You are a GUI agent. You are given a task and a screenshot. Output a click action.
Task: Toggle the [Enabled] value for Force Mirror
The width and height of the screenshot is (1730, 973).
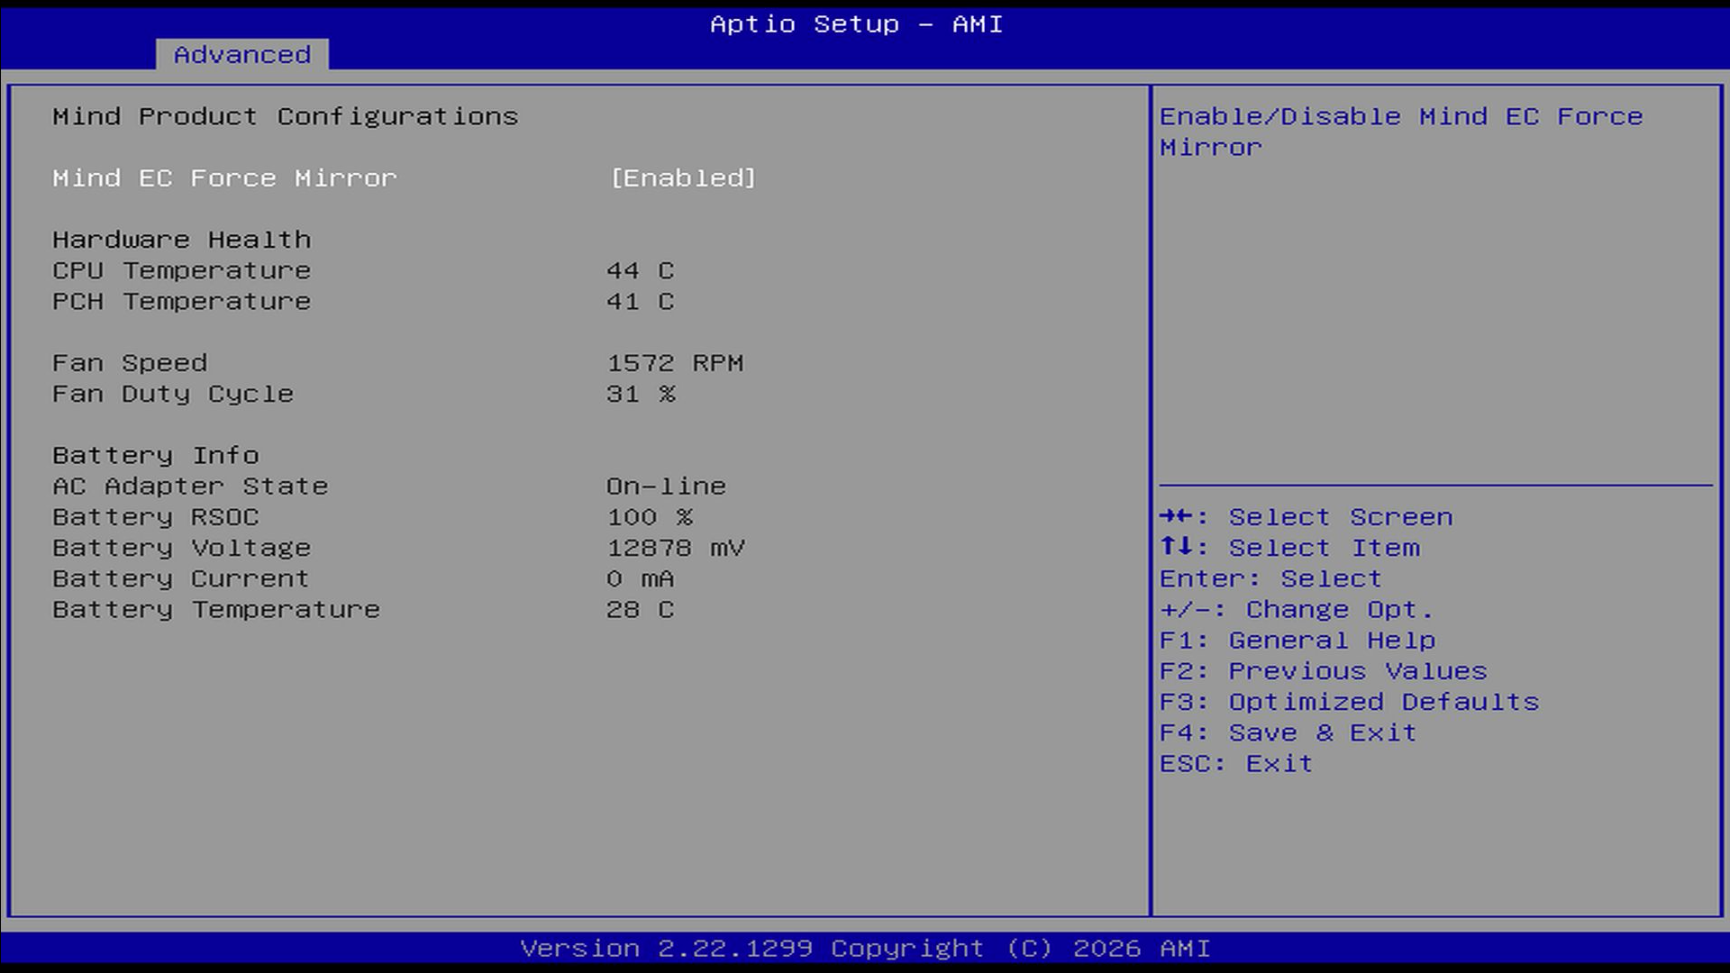coord(683,178)
